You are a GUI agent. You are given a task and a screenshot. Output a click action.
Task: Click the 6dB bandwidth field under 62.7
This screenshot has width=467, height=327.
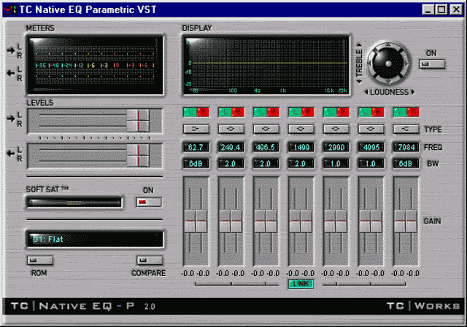[196, 163]
